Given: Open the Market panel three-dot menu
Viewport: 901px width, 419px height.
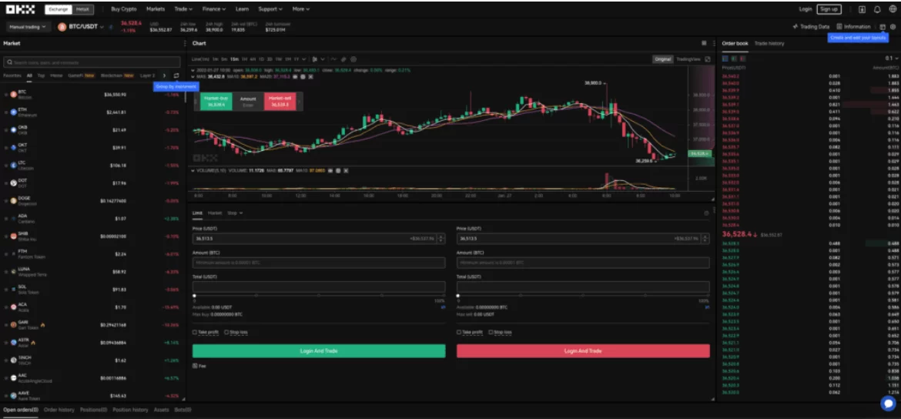Looking at the screenshot, I should 185,43.
